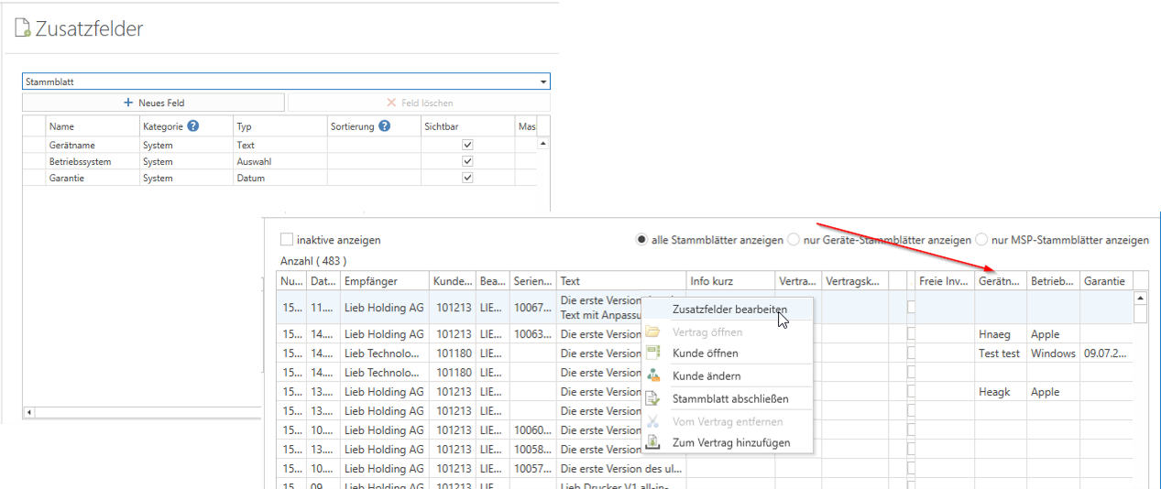The image size is (1161, 489).
Task: Select Stammblatt abschließen menu entry
Action: pos(729,398)
